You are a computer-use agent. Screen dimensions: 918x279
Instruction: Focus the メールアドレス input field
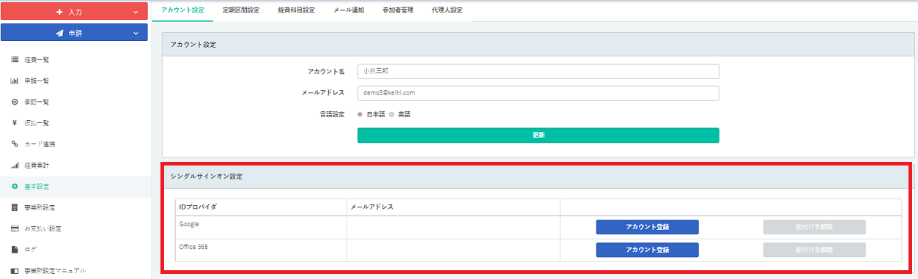click(538, 93)
